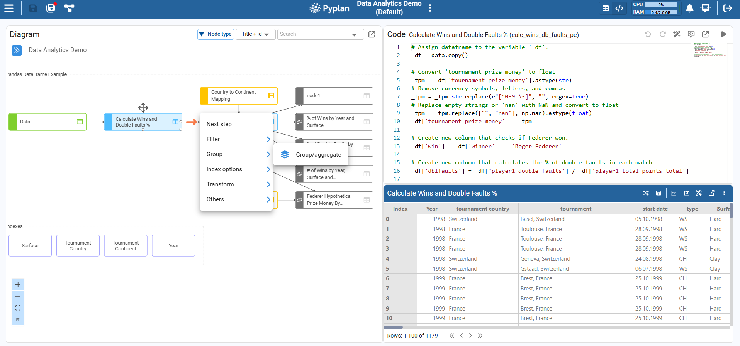Expand the Transform submenu arrow
740x346 pixels.
pos(268,184)
